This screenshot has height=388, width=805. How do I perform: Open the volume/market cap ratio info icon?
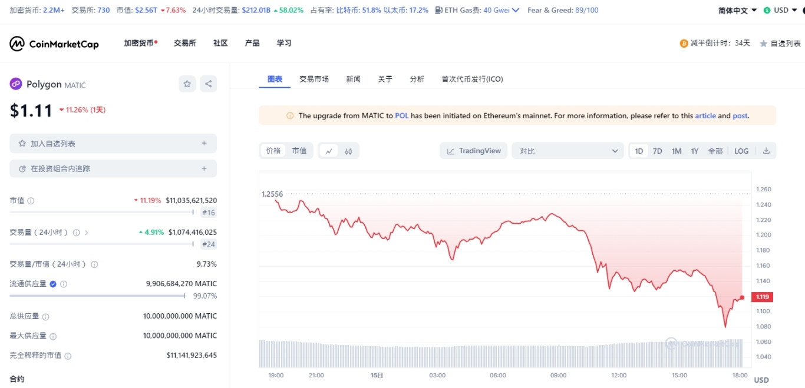(94, 264)
